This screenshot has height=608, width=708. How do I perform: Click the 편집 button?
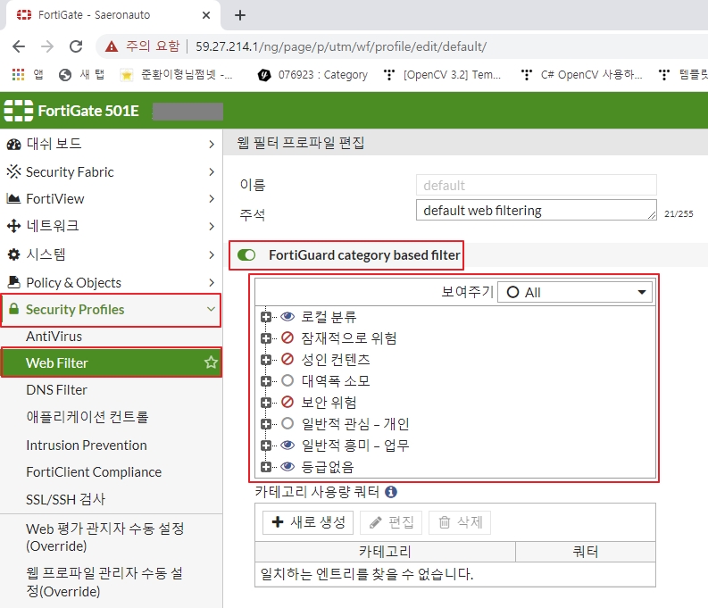click(x=391, y=522)
